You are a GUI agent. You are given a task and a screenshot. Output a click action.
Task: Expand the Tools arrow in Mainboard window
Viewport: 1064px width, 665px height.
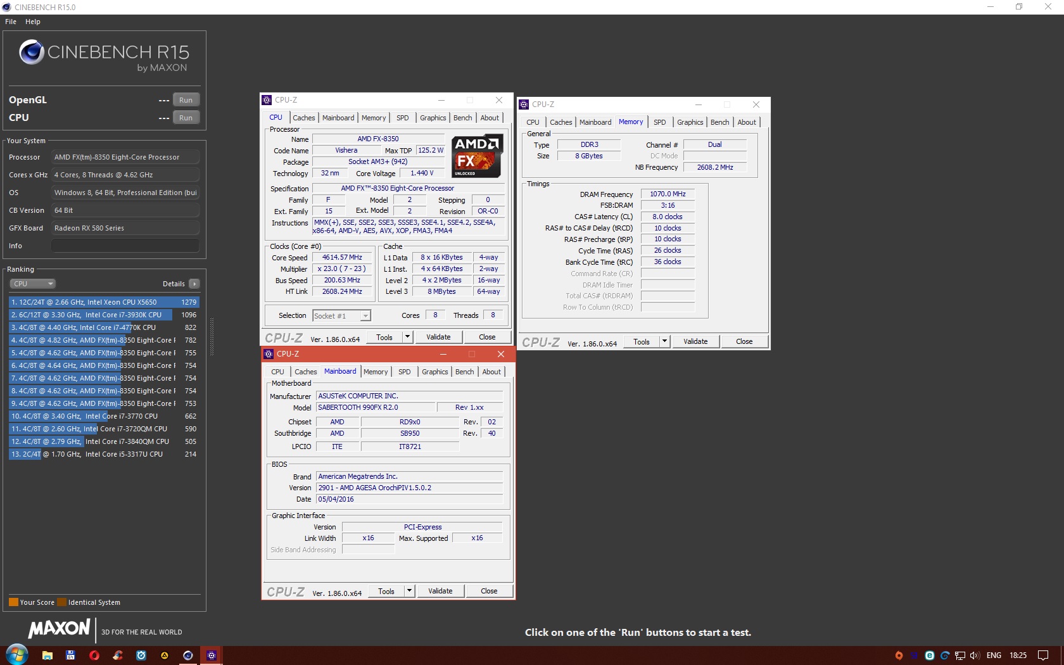[x=409, y=591]
